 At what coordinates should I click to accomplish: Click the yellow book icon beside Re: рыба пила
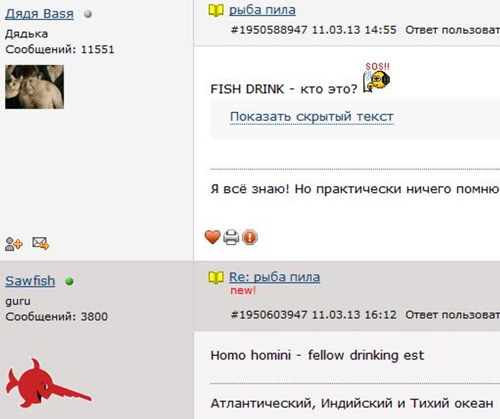pos(216,278)
